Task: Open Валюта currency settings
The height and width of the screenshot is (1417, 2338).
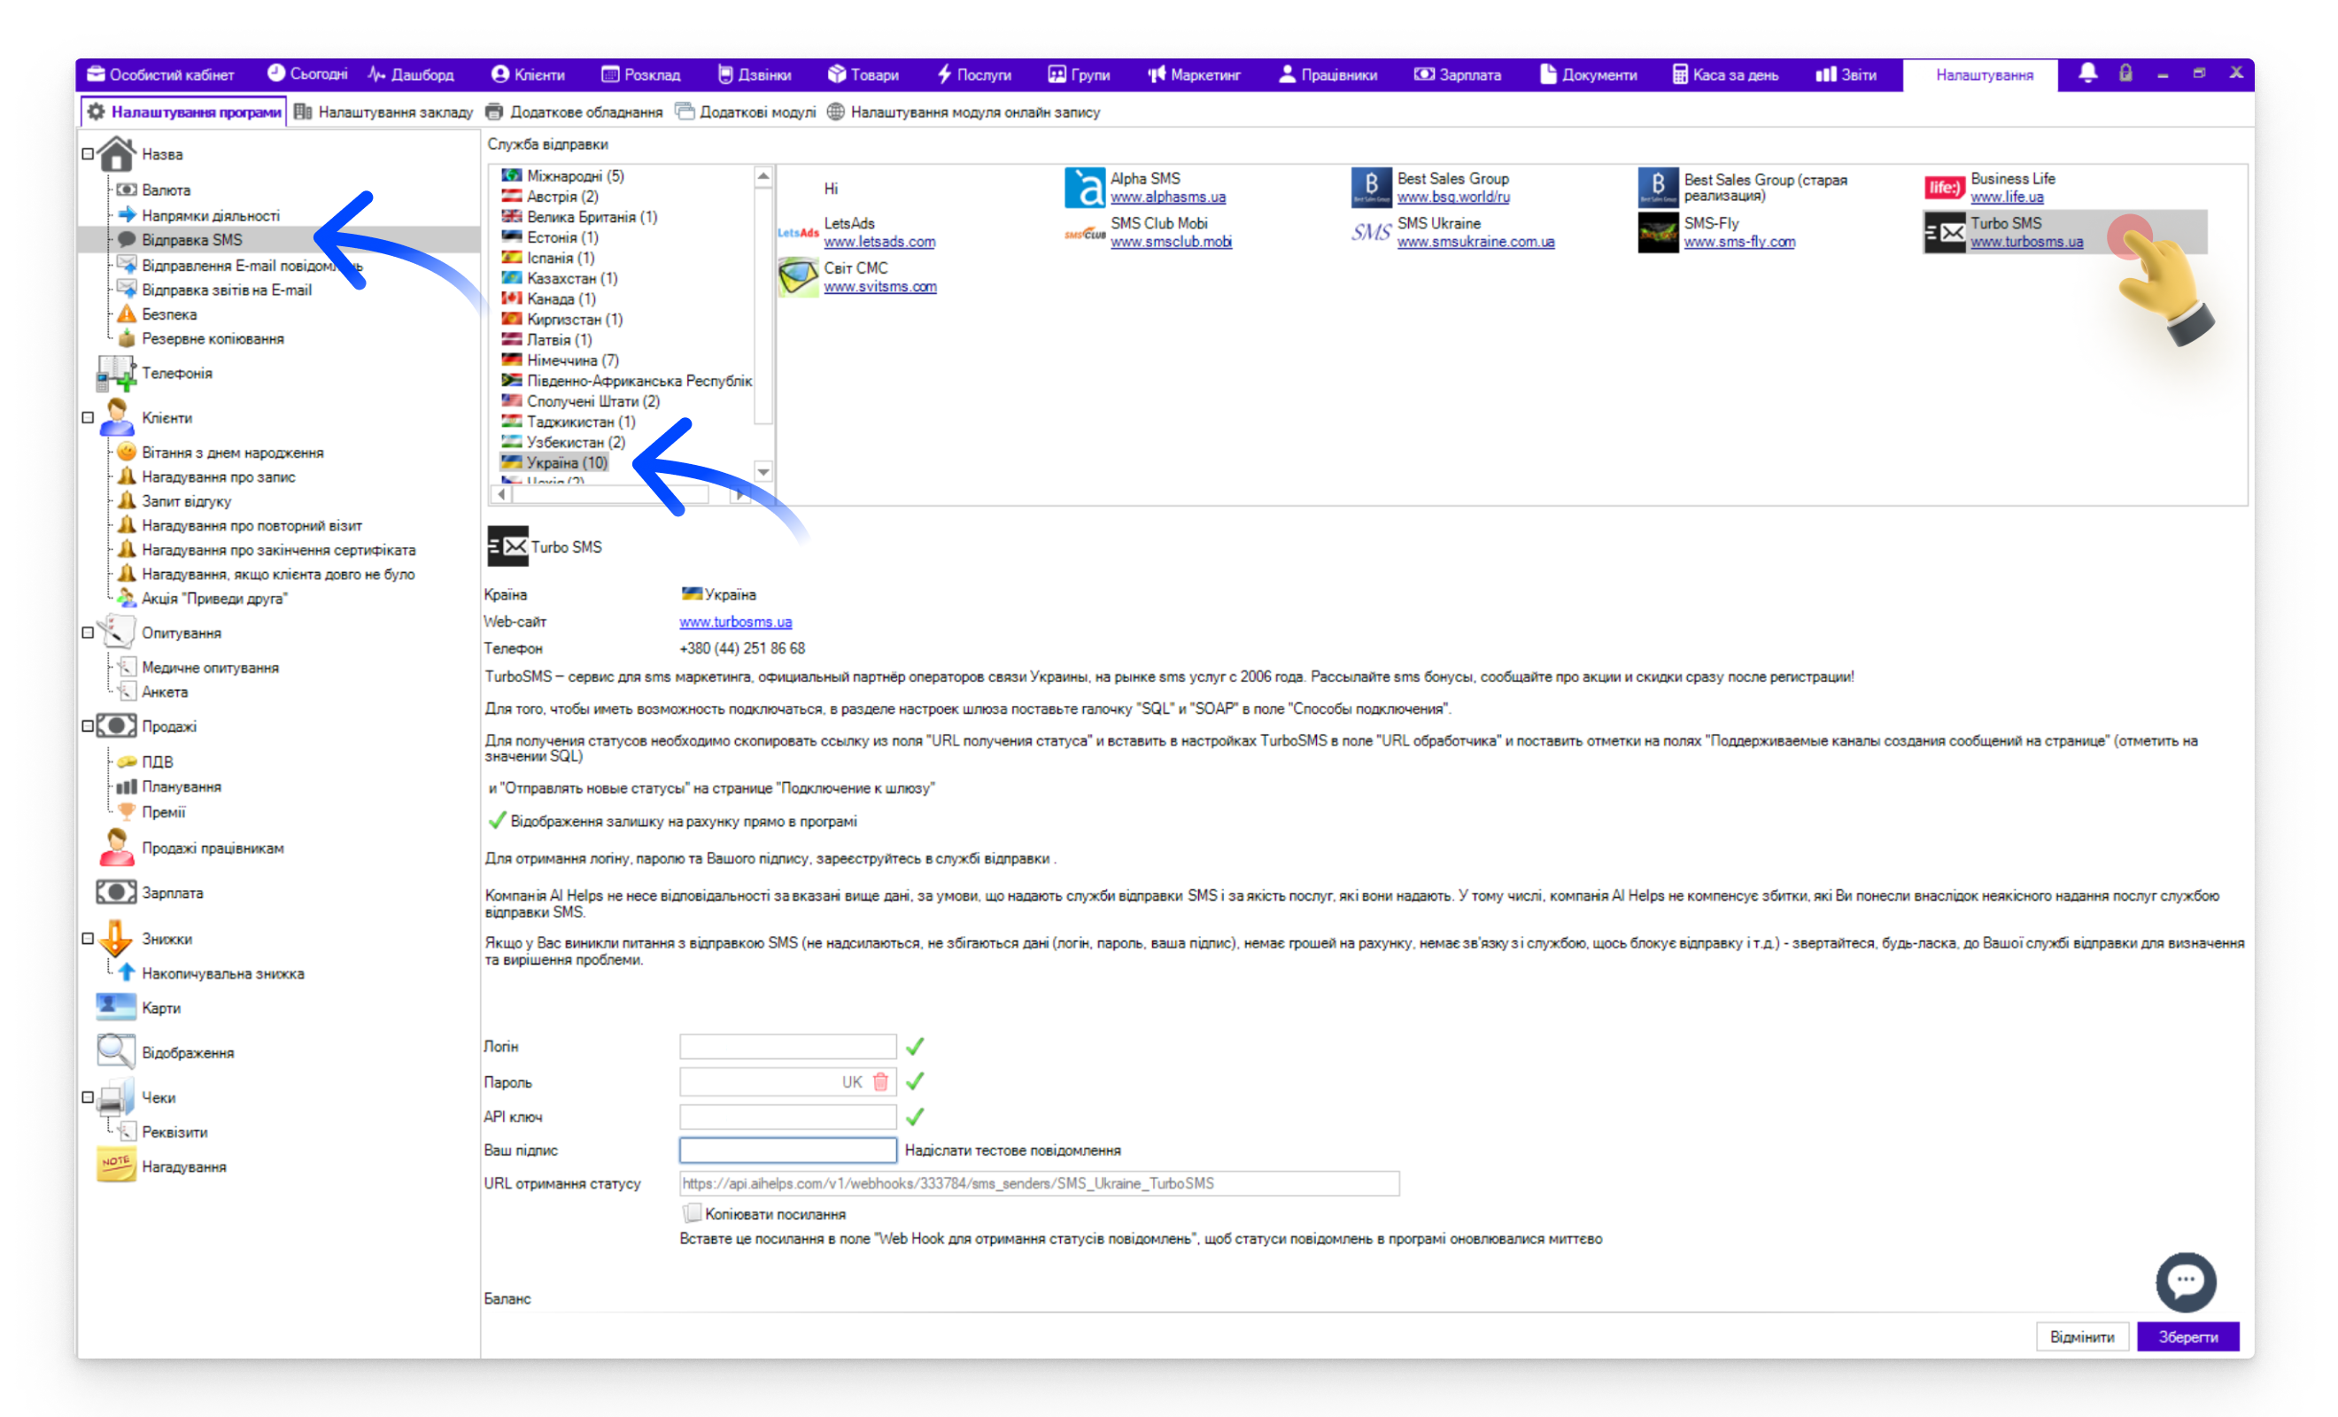Action: (x=165, y=190)
